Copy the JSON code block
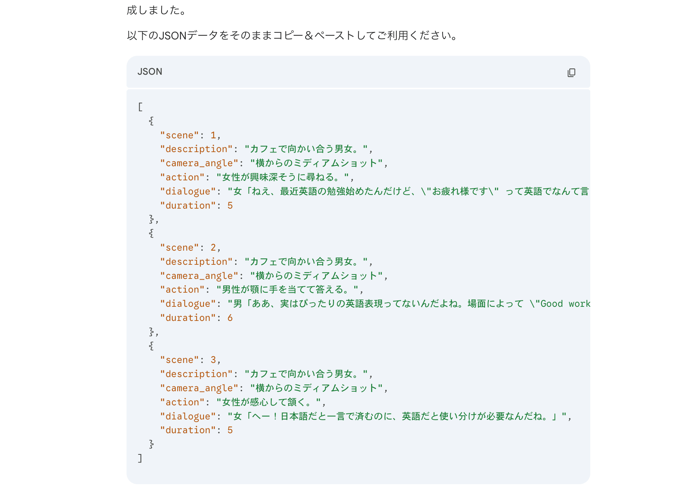 coord(571,73)
